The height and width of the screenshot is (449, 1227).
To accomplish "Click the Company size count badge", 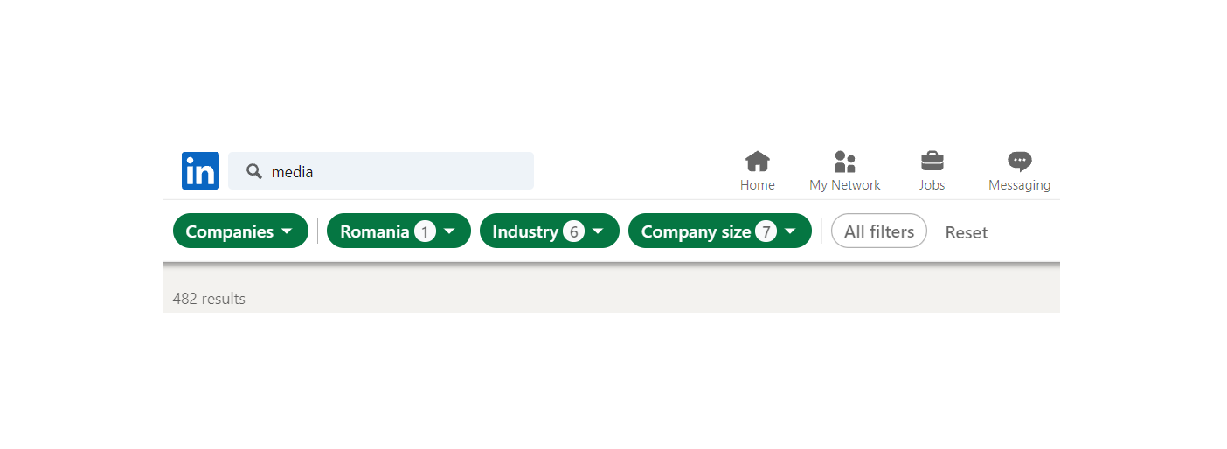I will (766, 231).
